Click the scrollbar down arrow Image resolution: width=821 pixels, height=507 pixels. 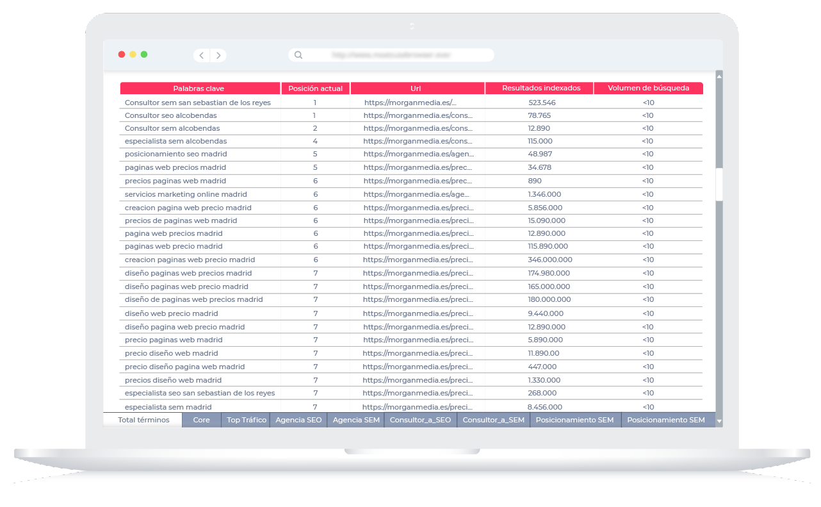[x=719, y=421]
